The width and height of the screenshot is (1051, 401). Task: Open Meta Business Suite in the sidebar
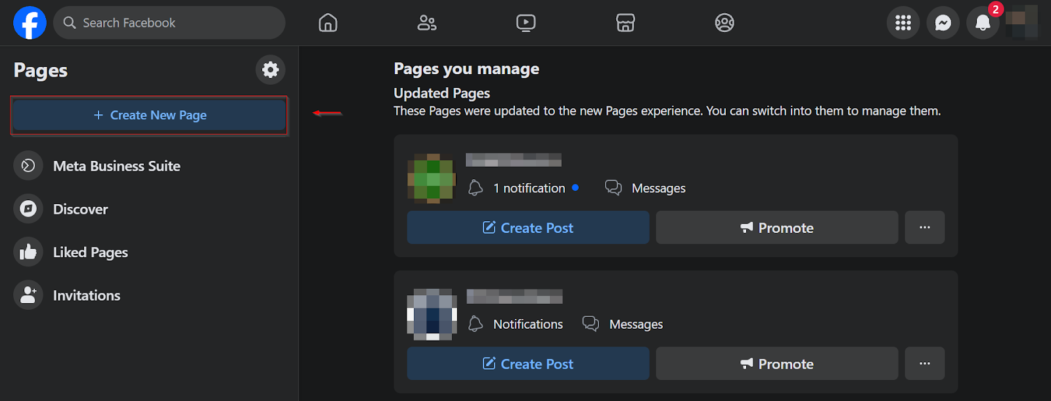[x=150, y=166]
